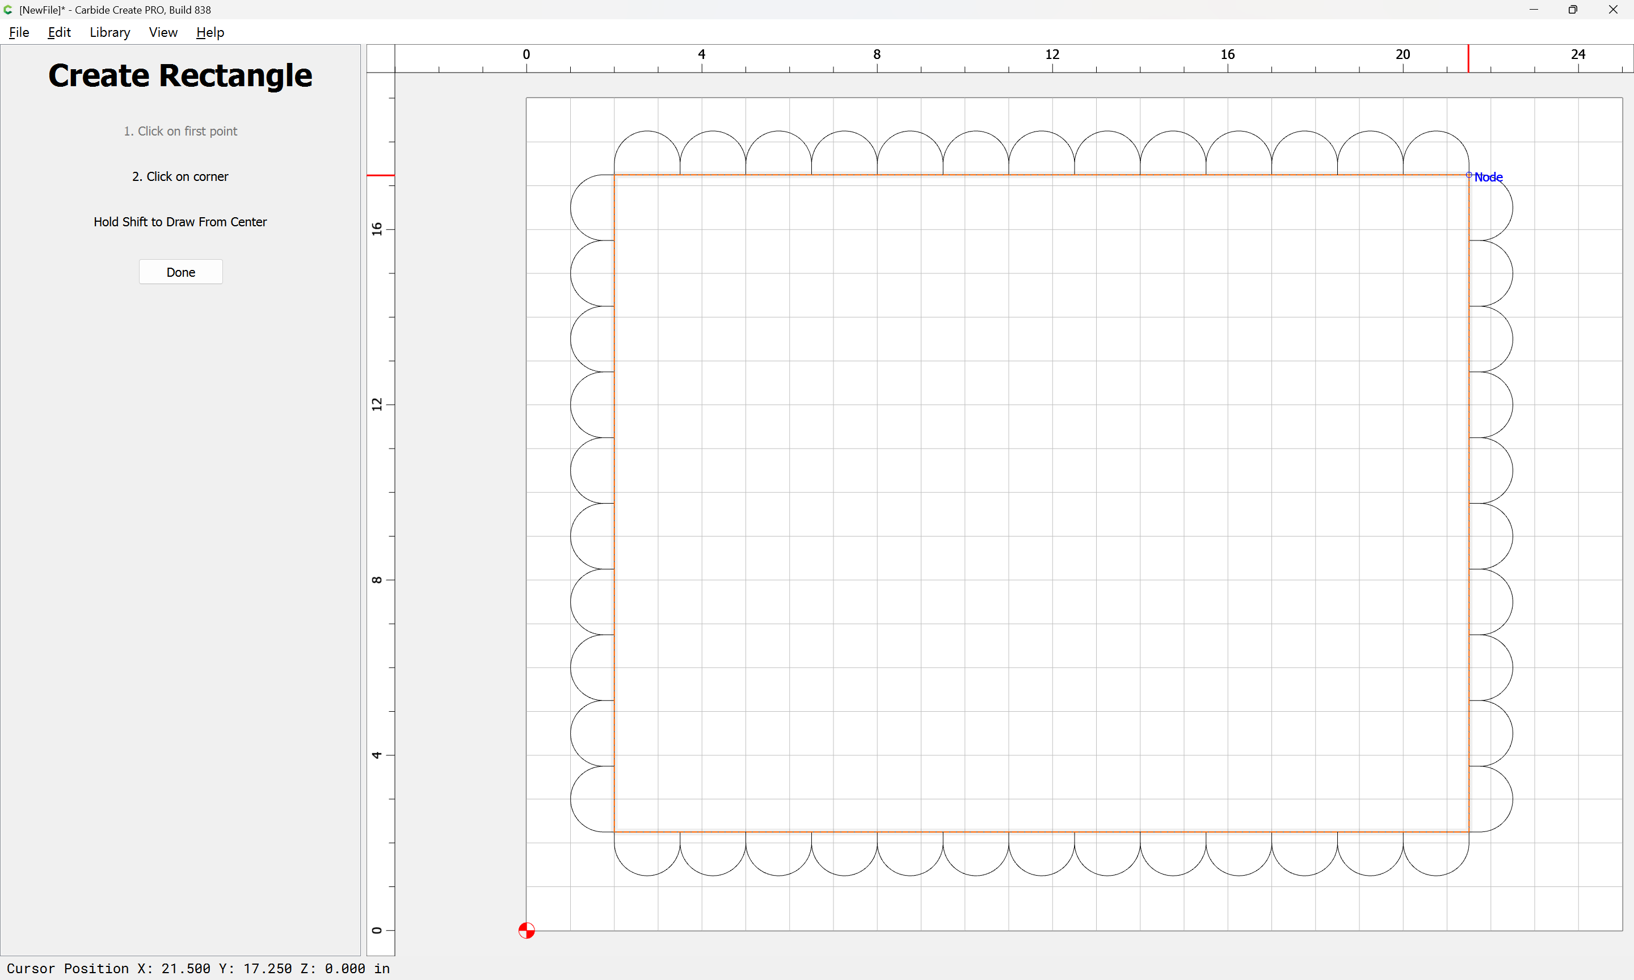The width and height of the screenshot is (1634, 980).
Task: Click the 'Create Rectangle' panel heading
Action: (x=180, y=75)
